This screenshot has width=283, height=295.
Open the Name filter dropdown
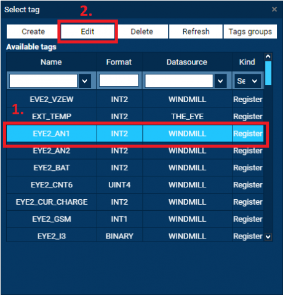pos(84,81)
